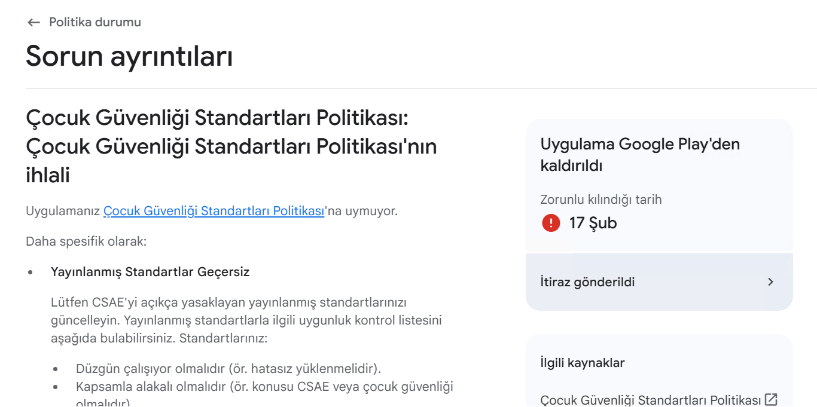
Task: Open the Çocuk Güvenliği Standartları Politikası link in the body text
Action: pos(214,211)
